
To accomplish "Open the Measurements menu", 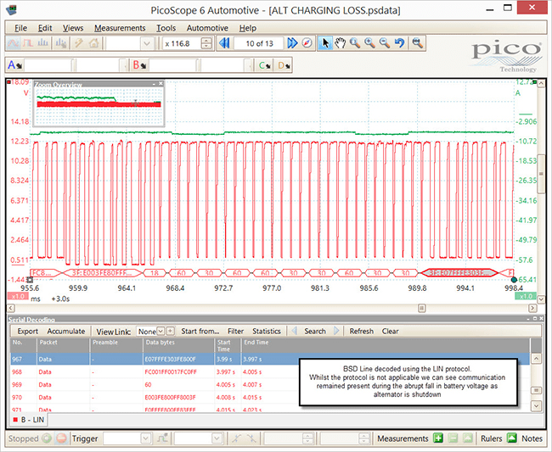I will (x=120, y=28).
